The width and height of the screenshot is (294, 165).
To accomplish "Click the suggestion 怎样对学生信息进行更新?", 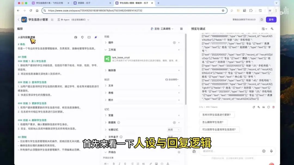I will [216, 115].
